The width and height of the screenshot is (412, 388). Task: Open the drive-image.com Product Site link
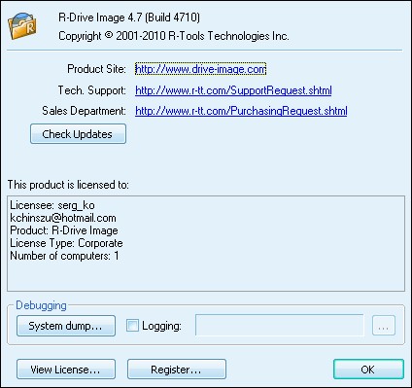point(200,69)
